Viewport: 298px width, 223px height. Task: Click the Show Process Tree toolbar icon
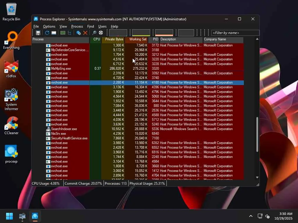(x=70, y=33)
